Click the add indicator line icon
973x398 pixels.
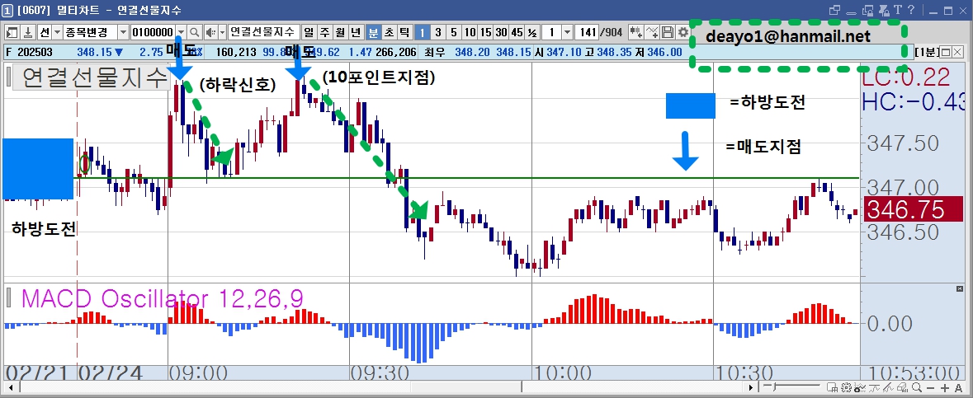[652, 32]
